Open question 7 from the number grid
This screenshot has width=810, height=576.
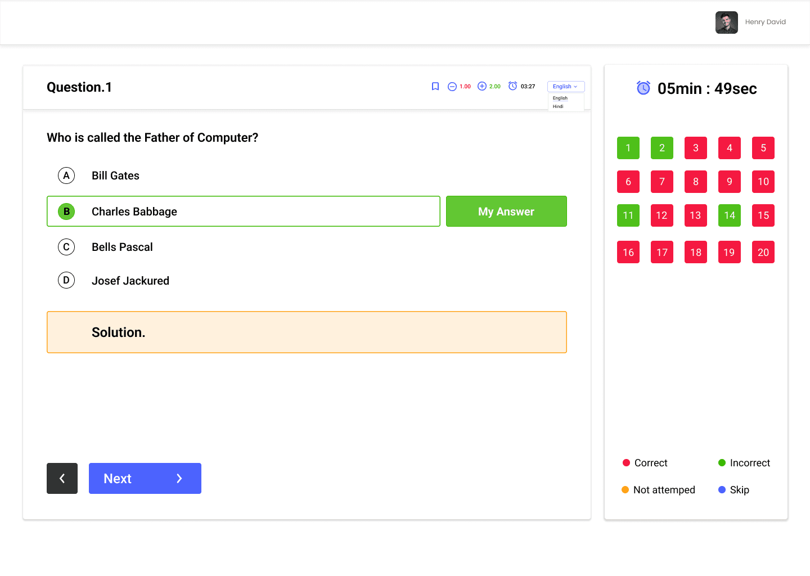[x=661, y=182]
